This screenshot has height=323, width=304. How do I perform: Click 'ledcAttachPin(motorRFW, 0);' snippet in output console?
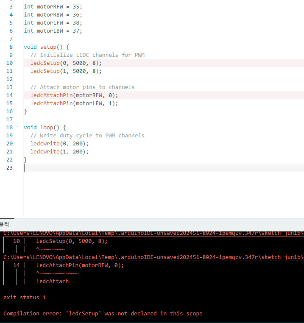[x=80, y=265]
